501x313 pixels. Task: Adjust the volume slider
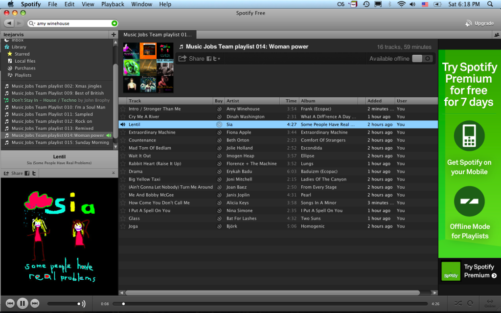pyautogui.click(x=64, y=304)
